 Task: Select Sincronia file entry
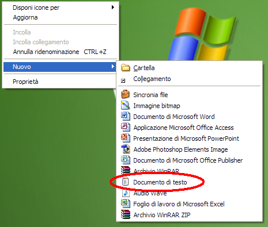pos(150,95)
